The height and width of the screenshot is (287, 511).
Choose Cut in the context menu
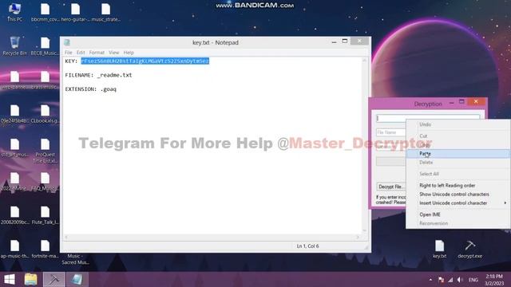click(458, 136)
